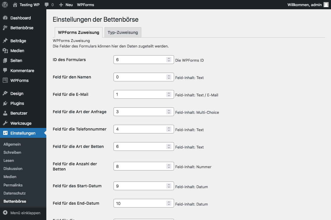The image size is (331, 220).
Task: Click stepper for Feld für das End-Datum
Action: (169, 203)
